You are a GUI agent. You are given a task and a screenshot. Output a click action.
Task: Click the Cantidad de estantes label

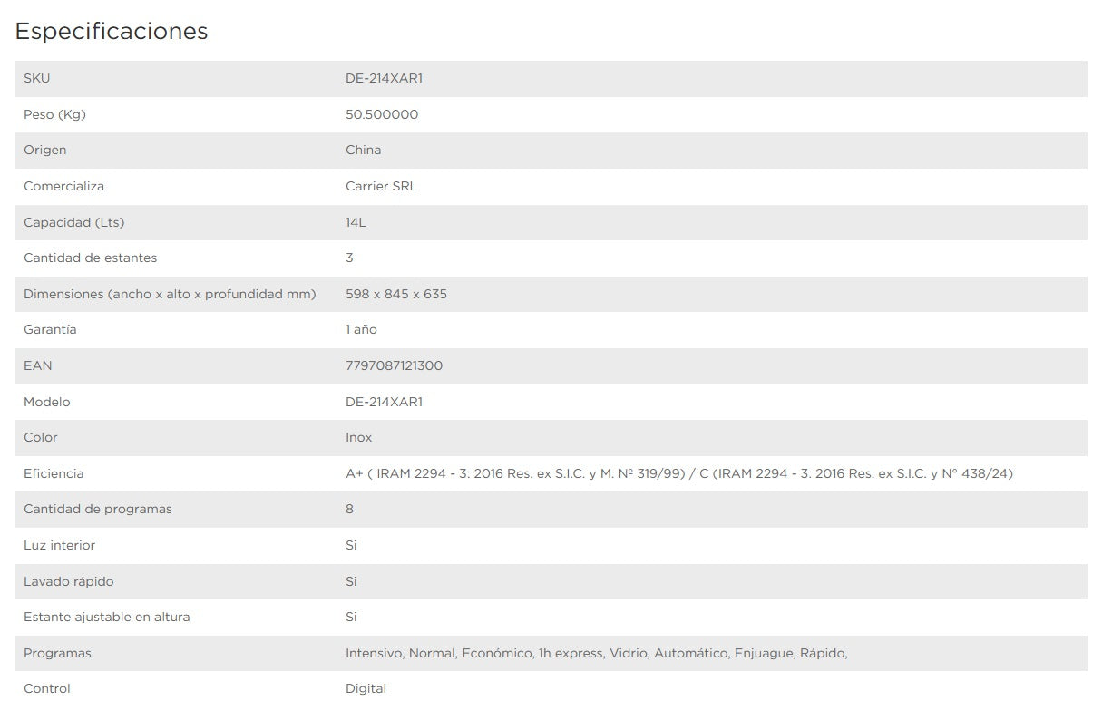pos(90,258)
